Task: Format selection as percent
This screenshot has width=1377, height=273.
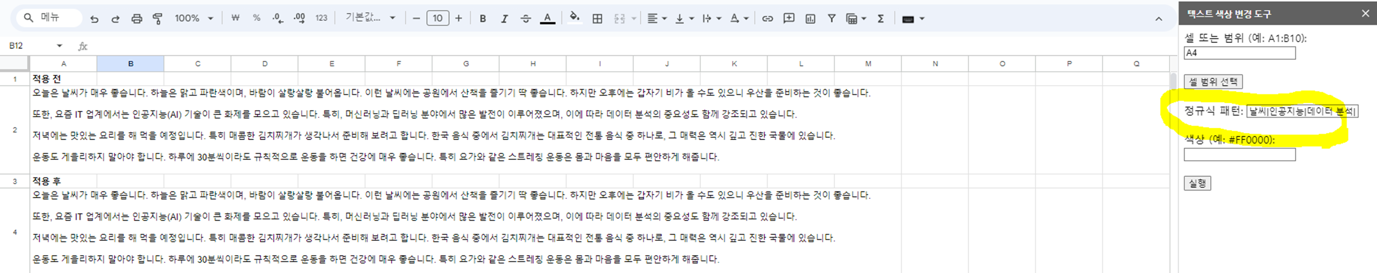Action: click(257, 18)
